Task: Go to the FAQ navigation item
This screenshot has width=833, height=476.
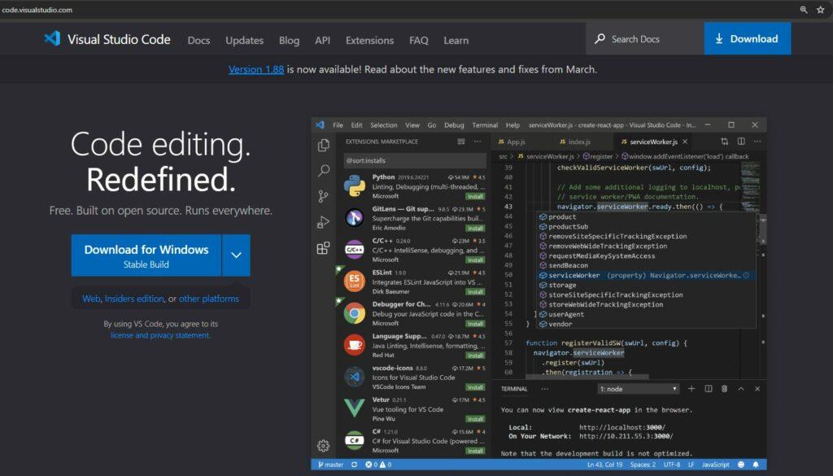Action: 419,40
